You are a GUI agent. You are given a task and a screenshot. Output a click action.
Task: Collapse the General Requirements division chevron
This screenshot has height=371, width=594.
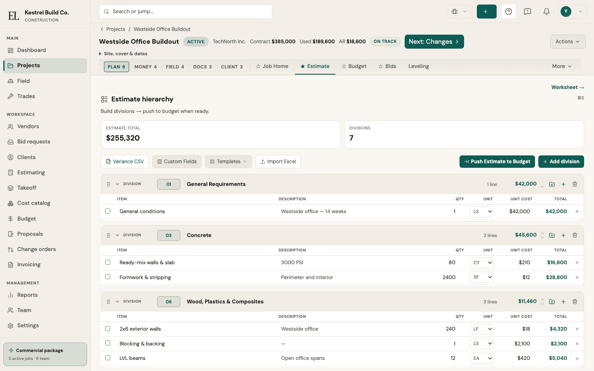click(x=117, y=184)
